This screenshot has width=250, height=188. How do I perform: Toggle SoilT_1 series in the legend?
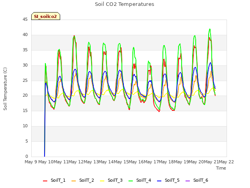point(54,180)
